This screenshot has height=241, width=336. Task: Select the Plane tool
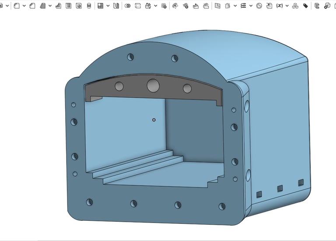click(x=217, y=6)
